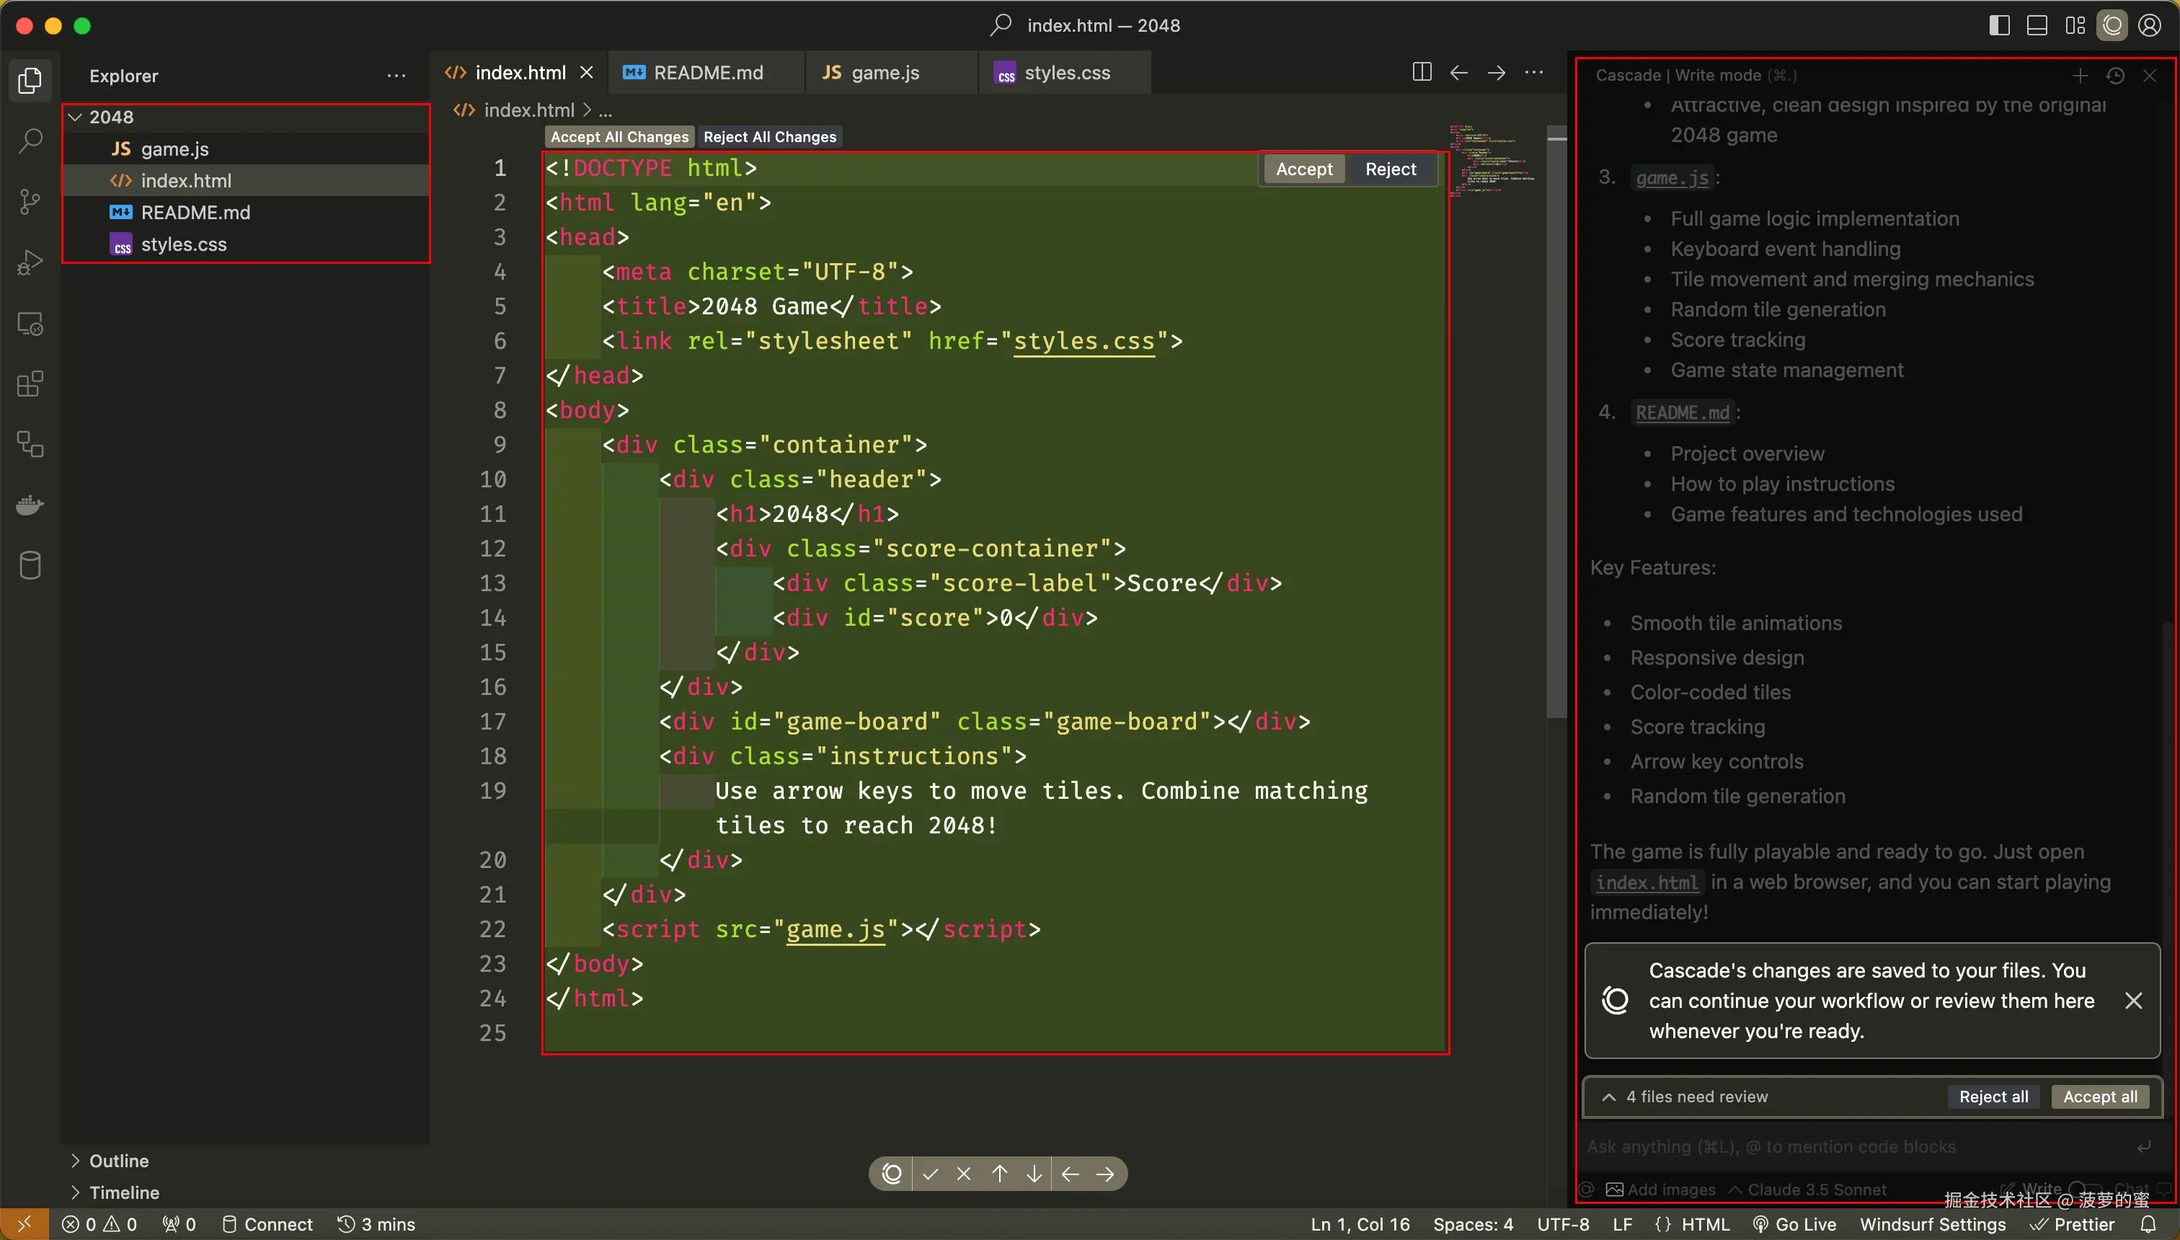
Task: Toggle the Write/Chat mode switch
Action: tap(2085, 1189)
